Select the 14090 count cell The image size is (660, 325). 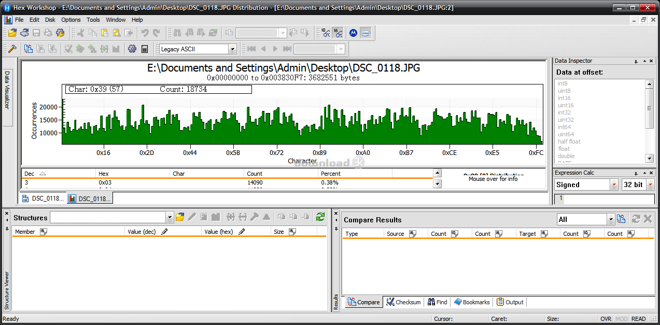pyautogui.click(x=255, y=182)
